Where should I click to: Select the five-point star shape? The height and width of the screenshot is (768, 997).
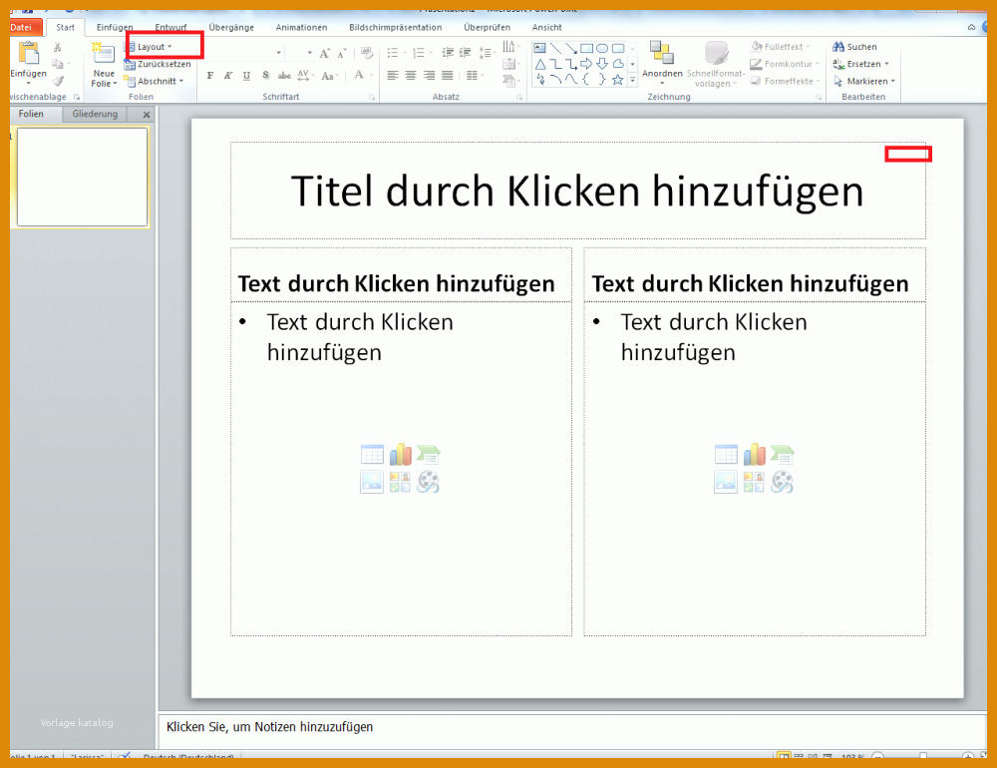[x=617, y=80]
